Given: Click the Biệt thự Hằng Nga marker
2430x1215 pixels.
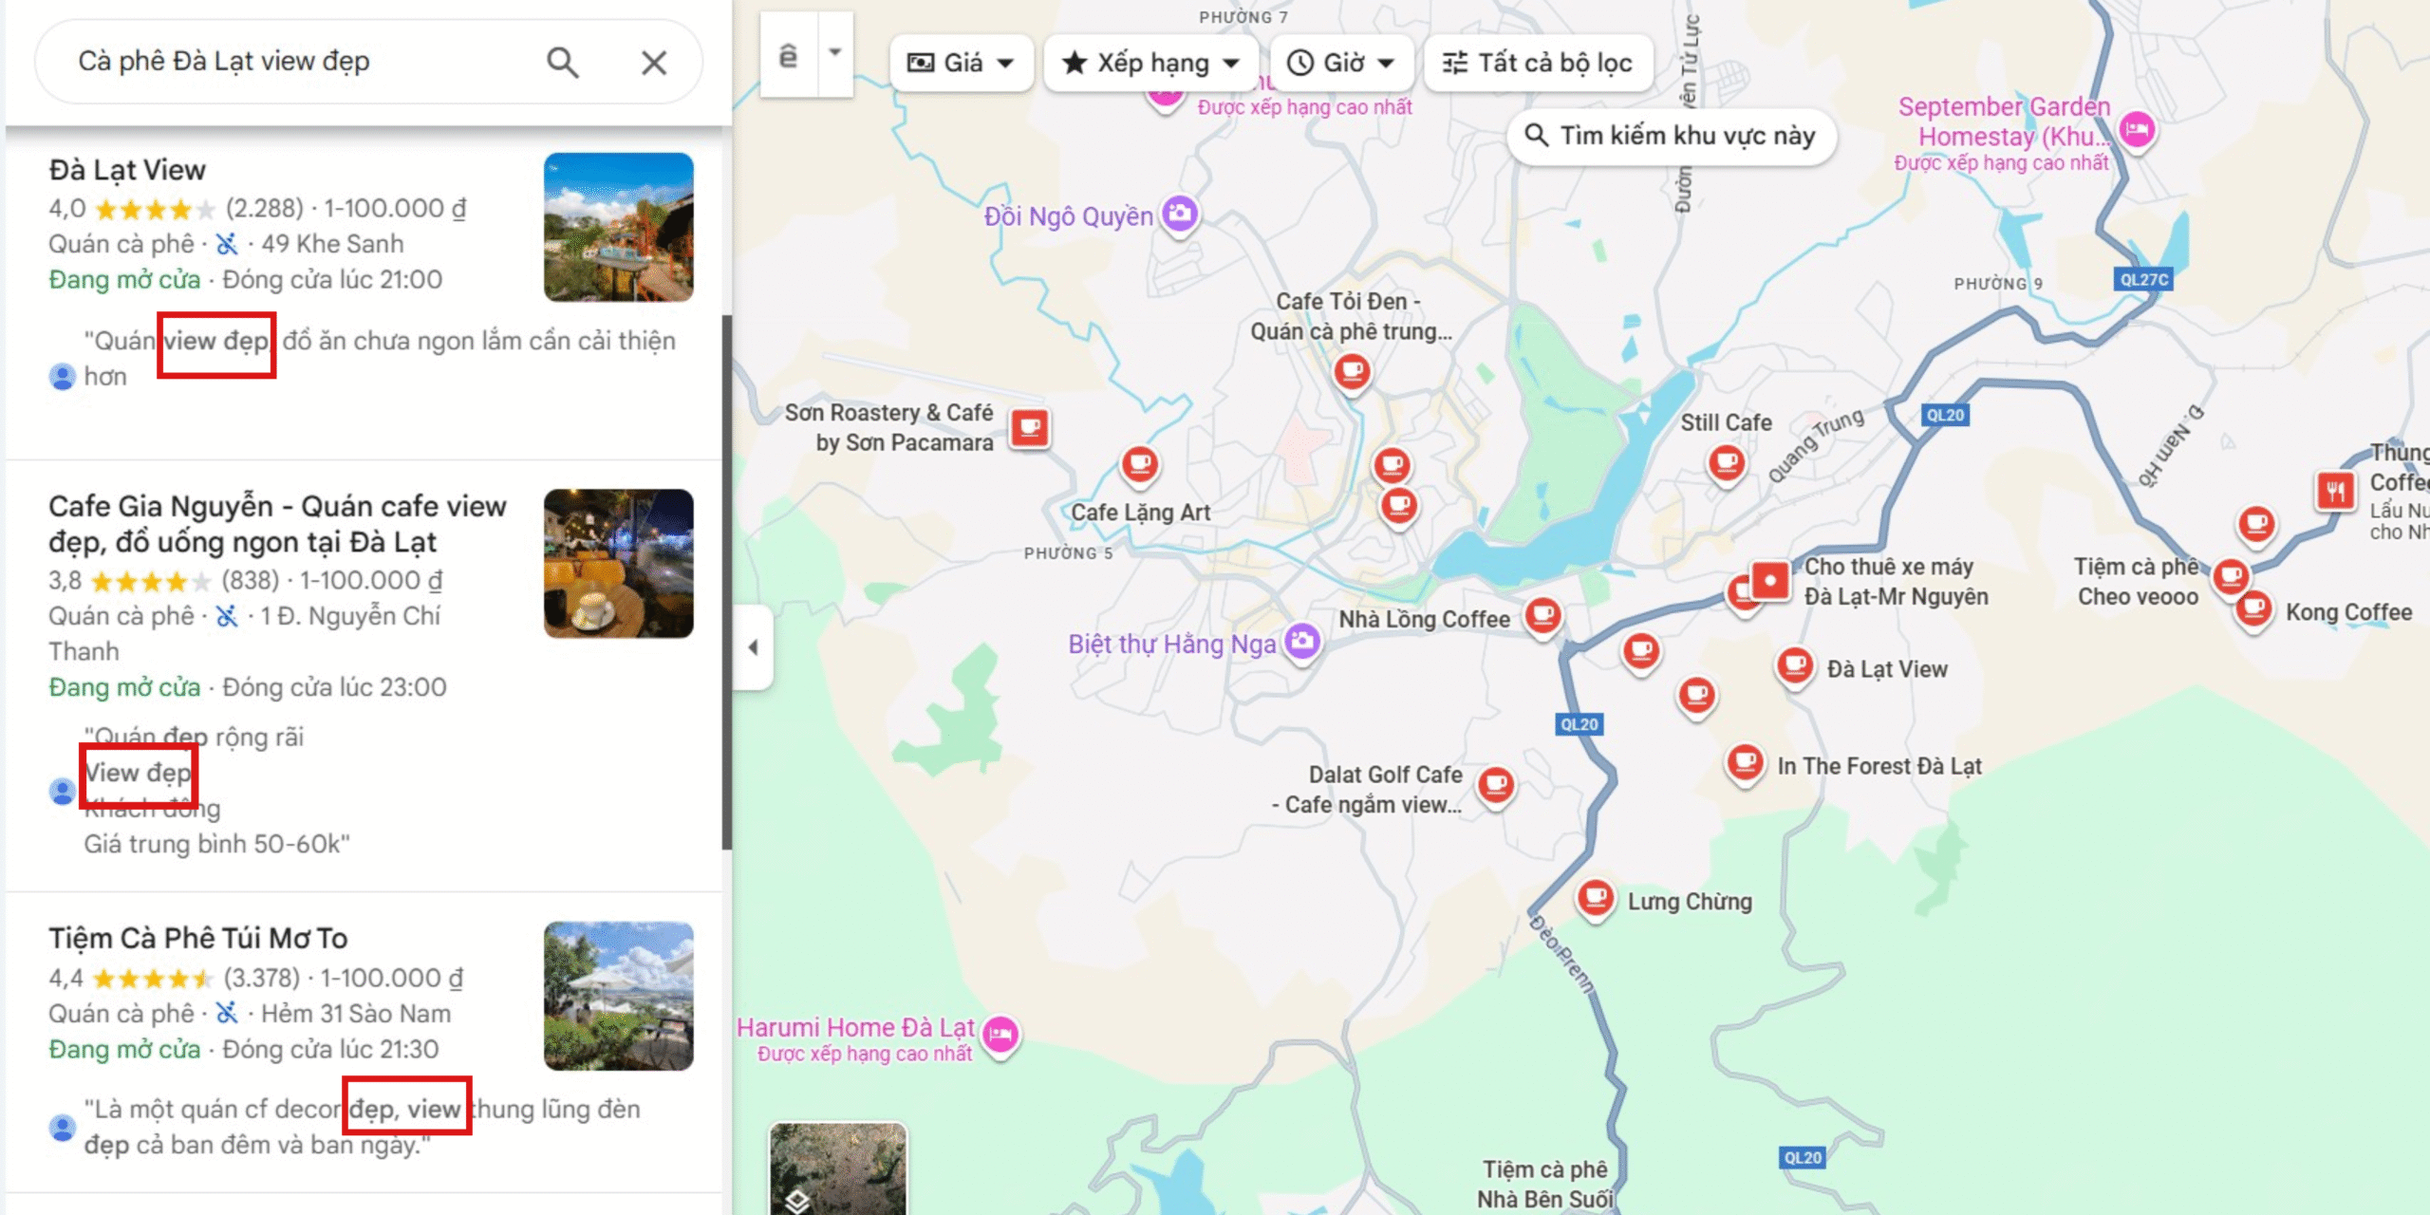Looking at the screenshot, I should (x=1302, y=643).
